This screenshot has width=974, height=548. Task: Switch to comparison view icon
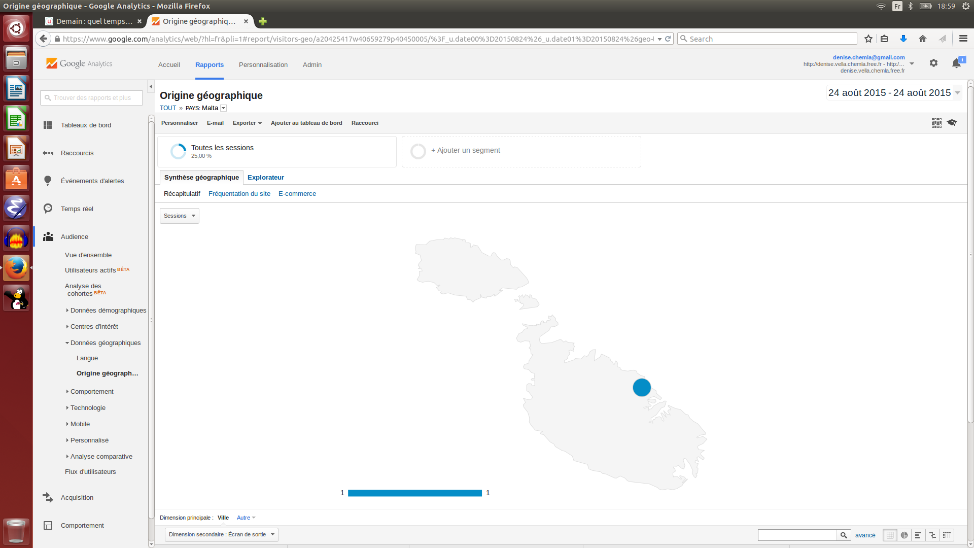click(x=932, y=535)
